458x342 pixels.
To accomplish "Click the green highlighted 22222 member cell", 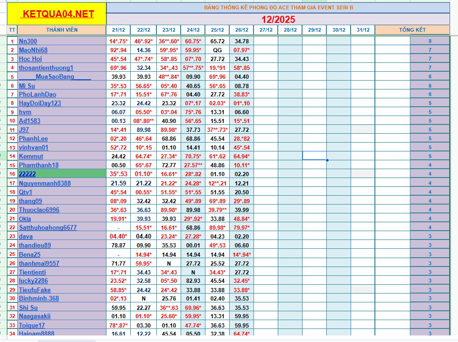I will [x=62, y=174].
